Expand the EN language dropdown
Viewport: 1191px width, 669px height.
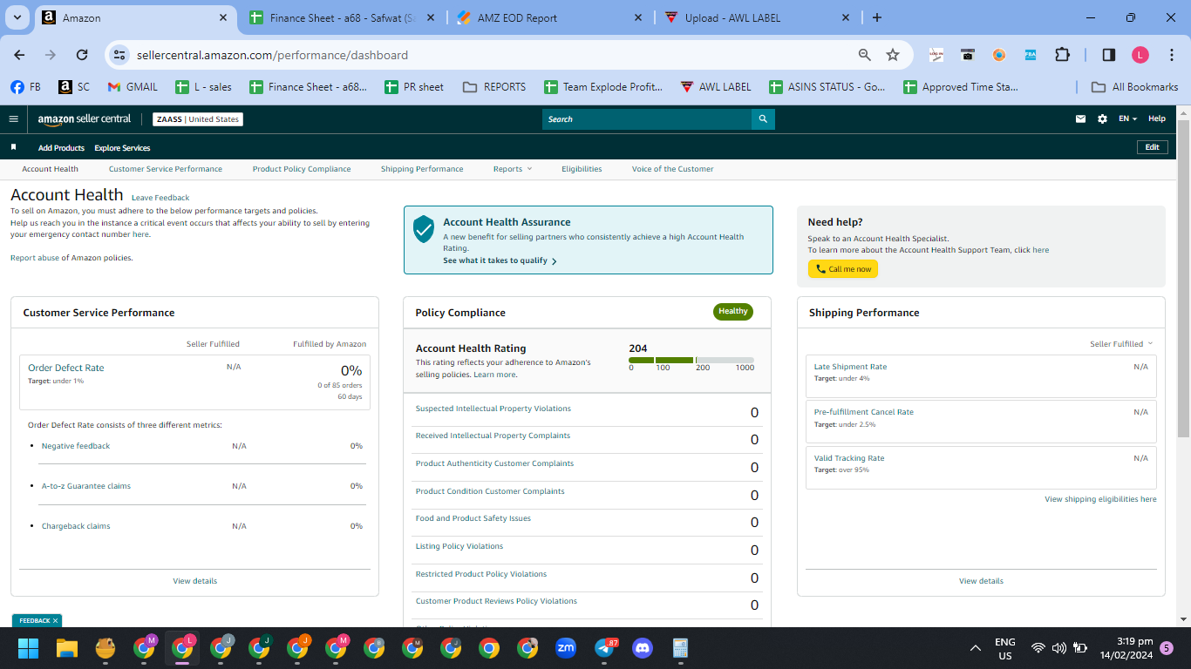(x=1128, y=119)
